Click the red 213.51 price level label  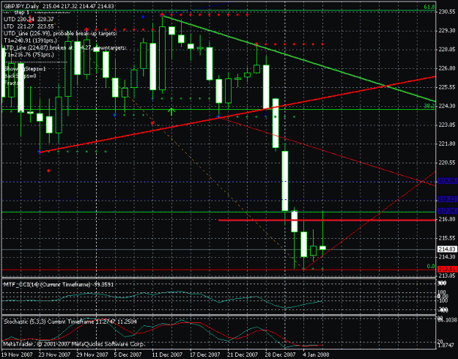point(447,270)
